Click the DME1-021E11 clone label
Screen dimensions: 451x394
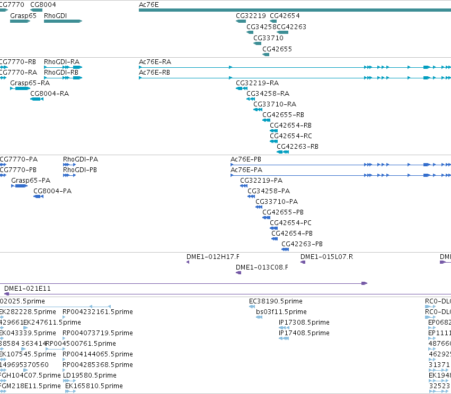coord(28,289)
